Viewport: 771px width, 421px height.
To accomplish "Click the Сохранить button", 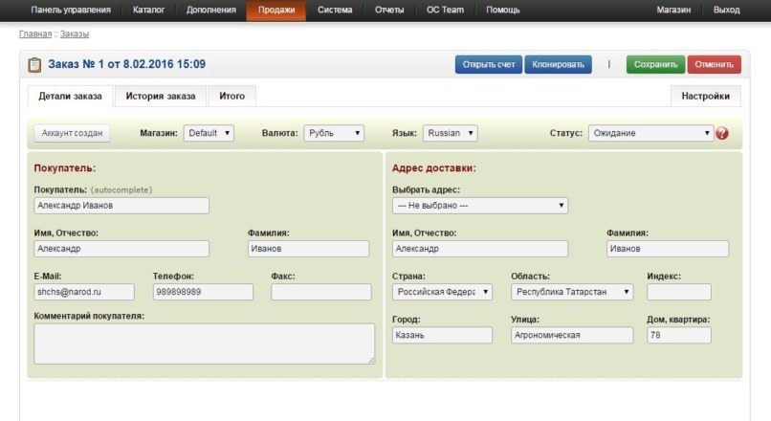I will point(655,65).
